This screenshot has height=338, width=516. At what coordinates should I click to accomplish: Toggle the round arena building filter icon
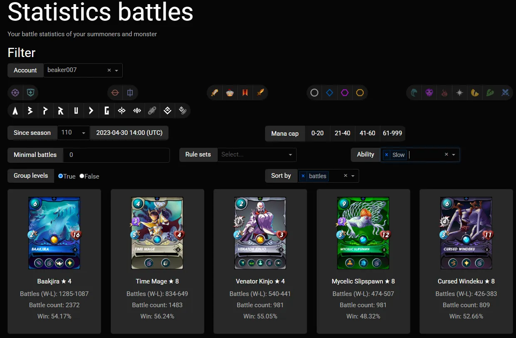(x=230, y=93)
